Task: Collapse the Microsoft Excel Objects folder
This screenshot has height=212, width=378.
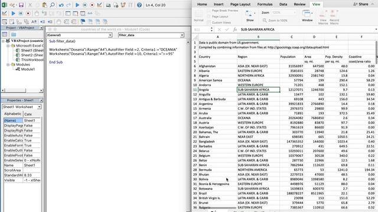Action: click(x=8, y=45)
